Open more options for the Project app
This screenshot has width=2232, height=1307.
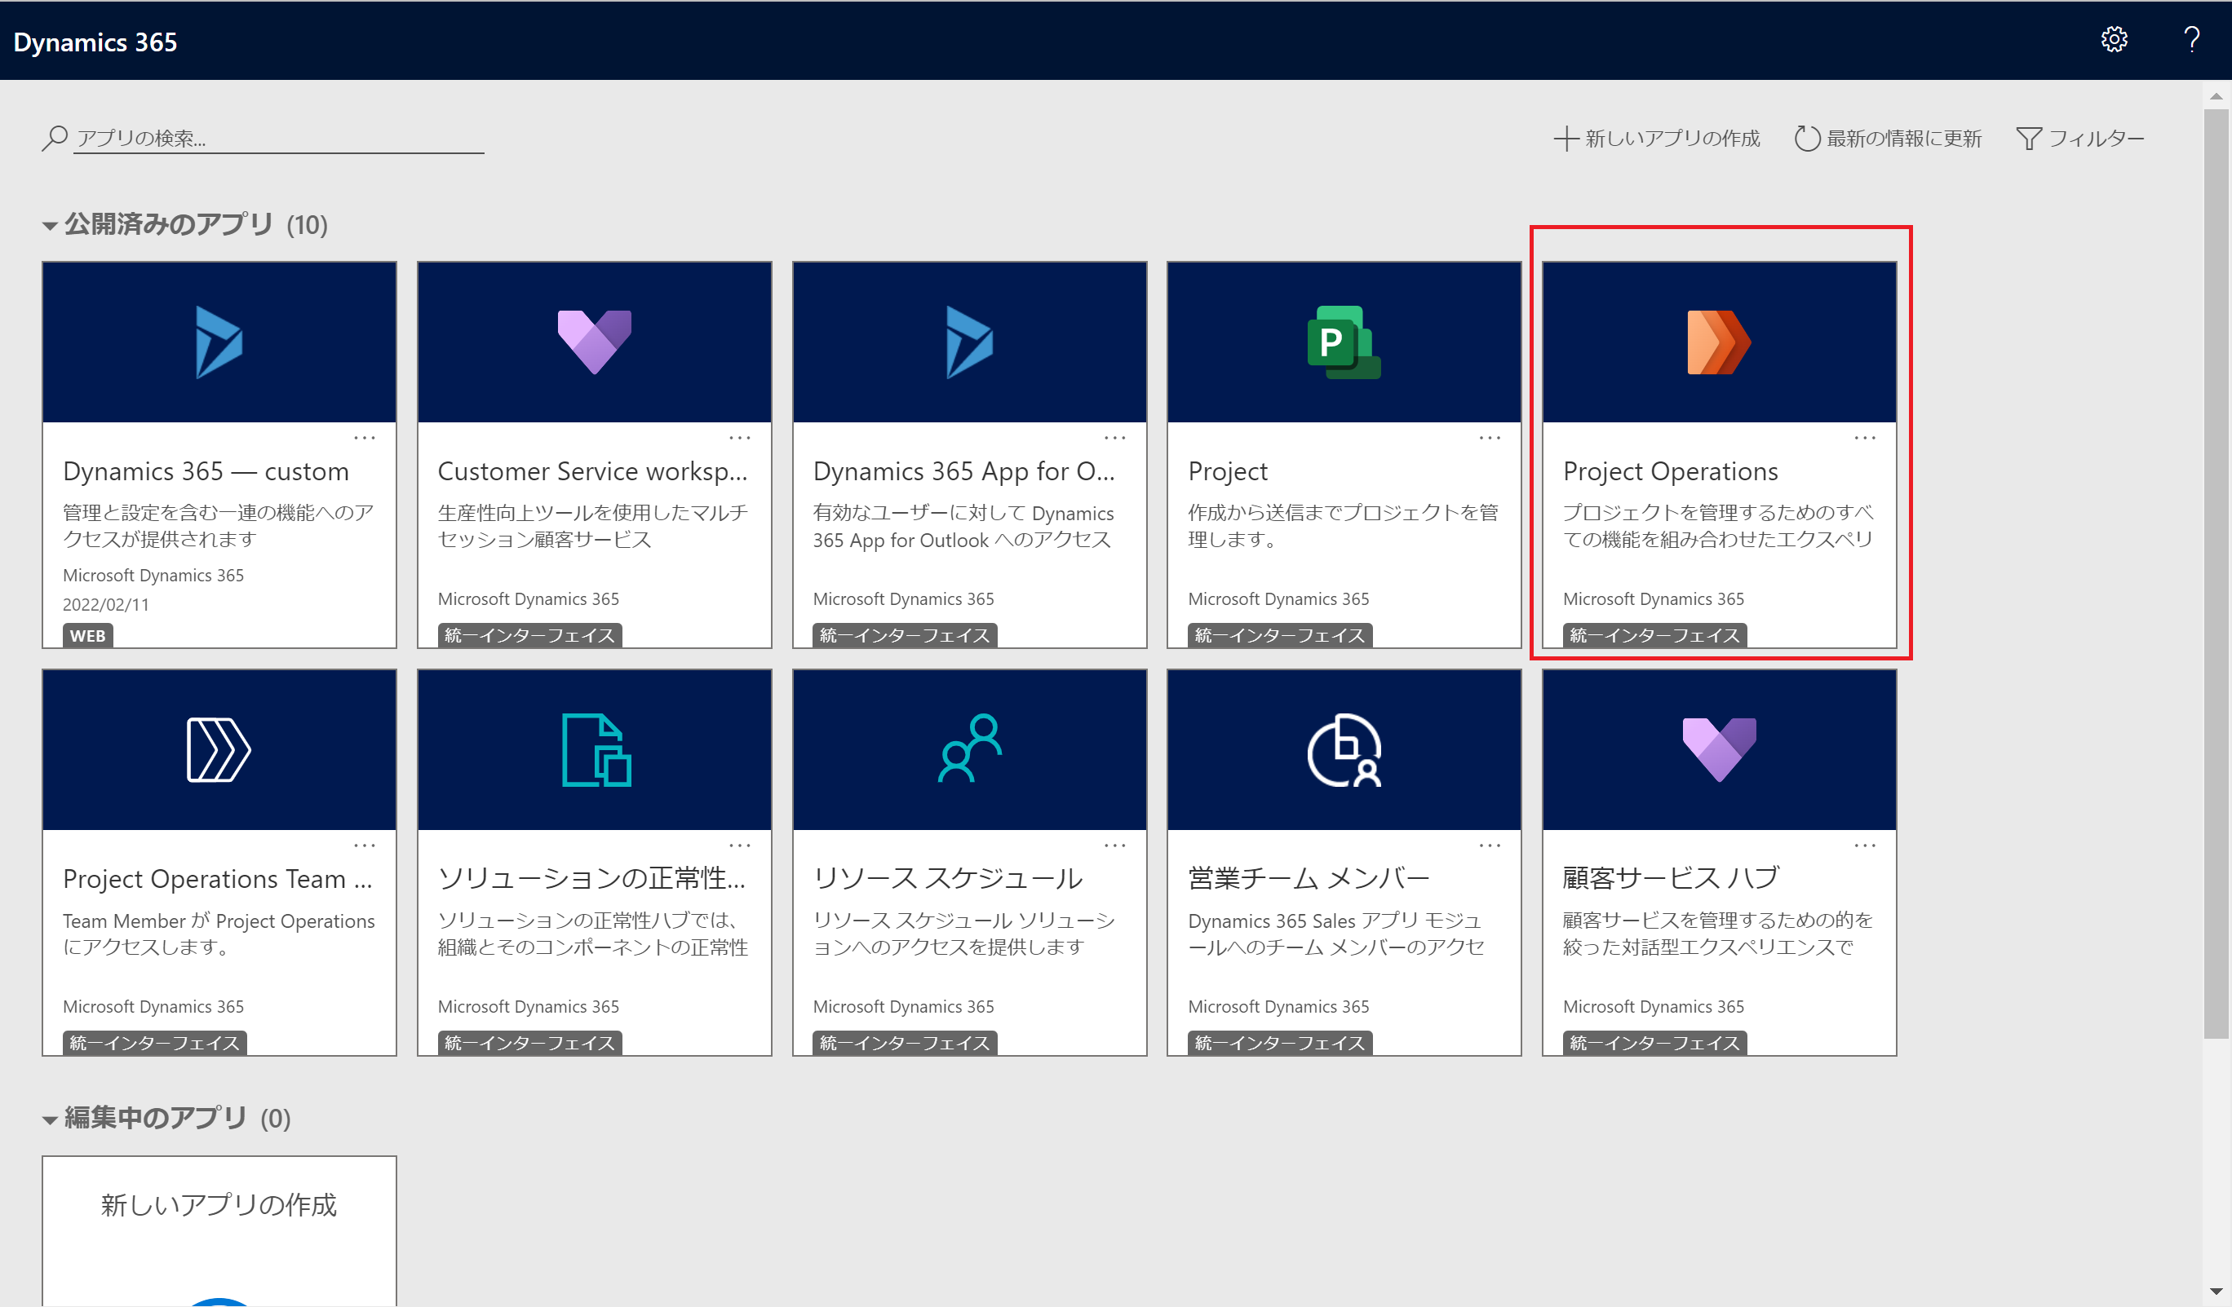pos(1490,438)
